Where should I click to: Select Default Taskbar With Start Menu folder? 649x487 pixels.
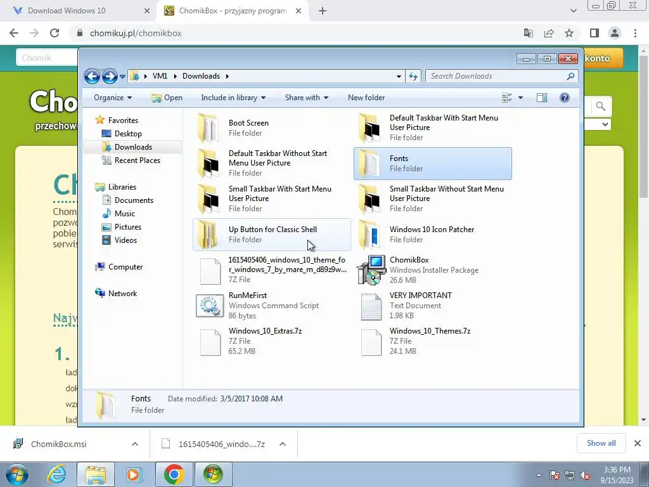pyautogui.click(x=433, y=127)
